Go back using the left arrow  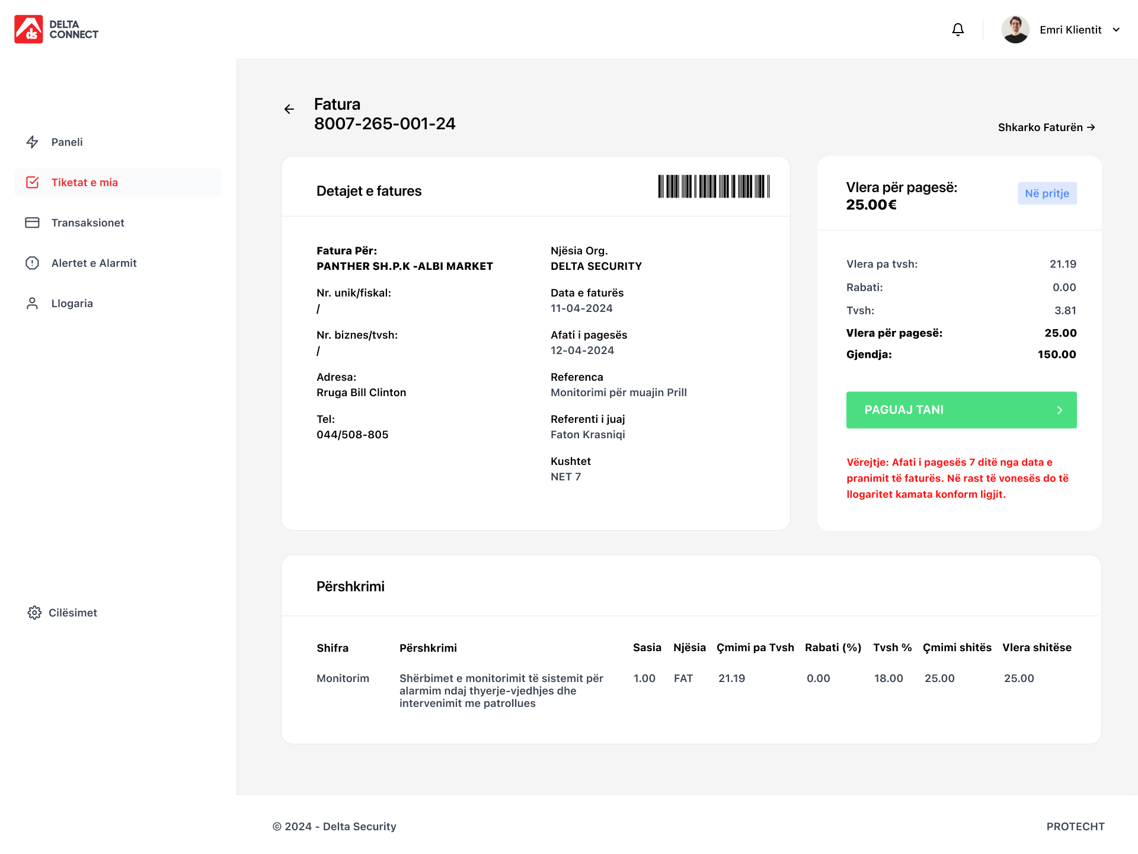(x=289, y=109)
